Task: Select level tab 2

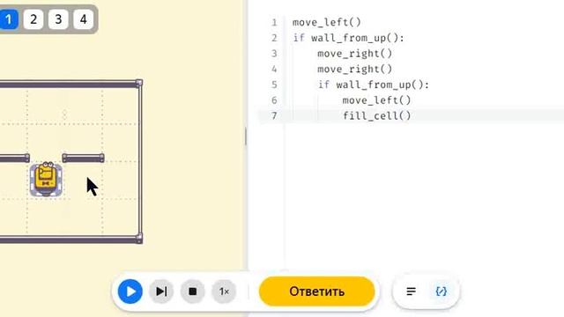Action: coord(33,19)
